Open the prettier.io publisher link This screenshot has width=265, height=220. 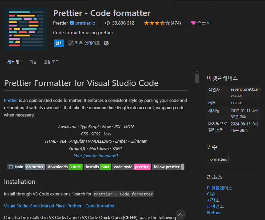(85, 23)
